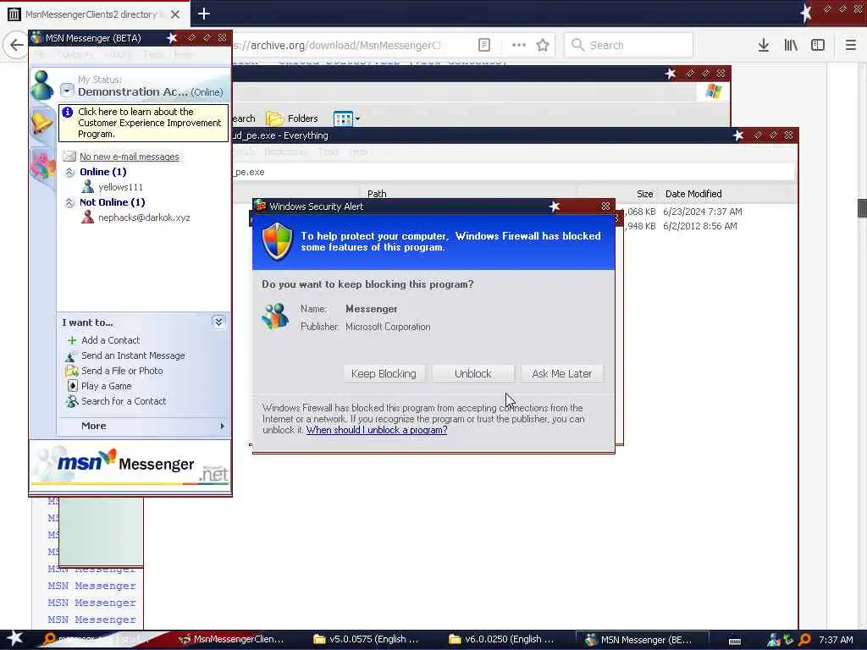867x650 pixels.
Task: Click the playing card icon for Play a Game
Action: click(x=72, y=386)
